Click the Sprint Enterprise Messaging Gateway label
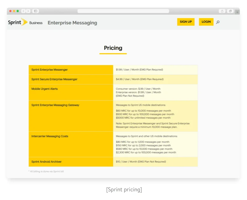The image size is (247, 200). pyautogui.click(x=55, y=105)
